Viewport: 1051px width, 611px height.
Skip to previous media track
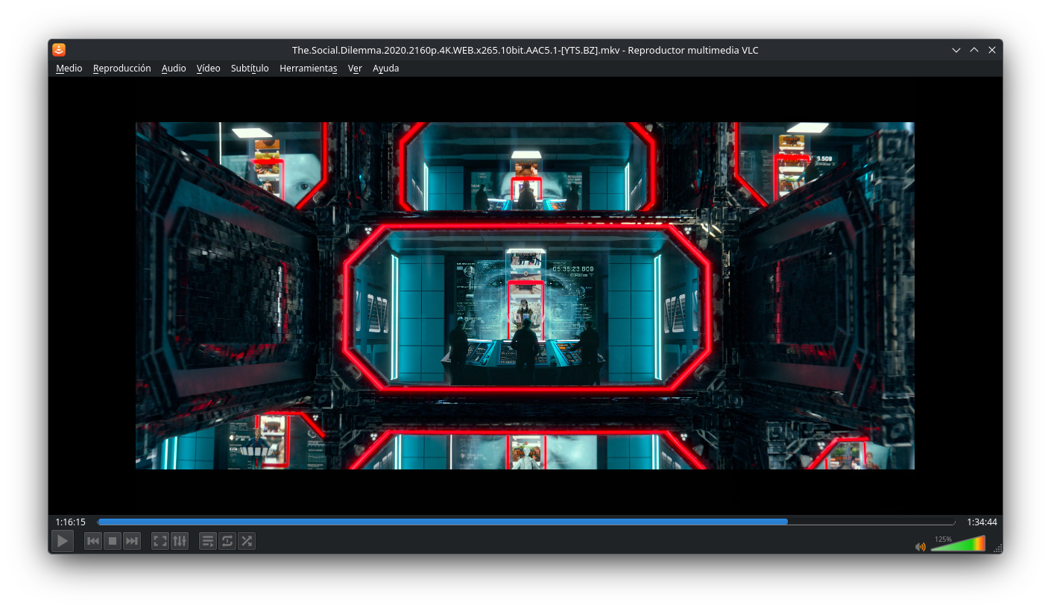93,541
